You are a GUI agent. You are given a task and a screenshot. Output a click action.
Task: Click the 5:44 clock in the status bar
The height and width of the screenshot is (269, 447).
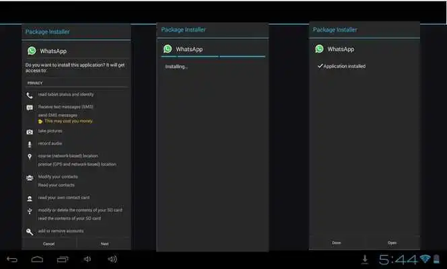pyautogui.click(x=398, y=260)
